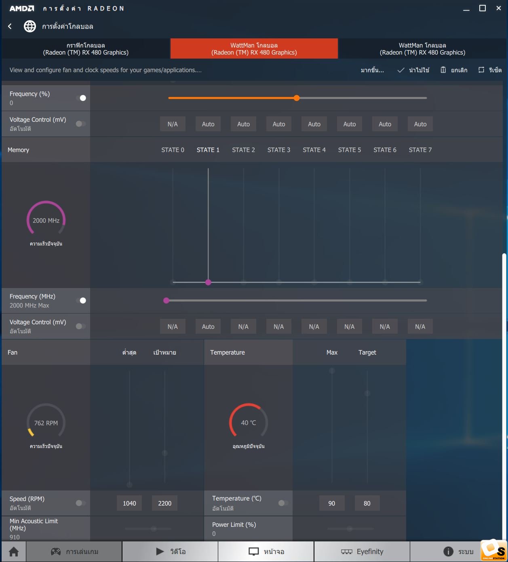This screenshot has height=562, width=508.
Task: Toggle the Frequency (%) switch
Action: [81, 98]
